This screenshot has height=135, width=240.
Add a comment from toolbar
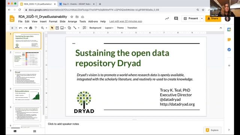click(x=84, y=28)
